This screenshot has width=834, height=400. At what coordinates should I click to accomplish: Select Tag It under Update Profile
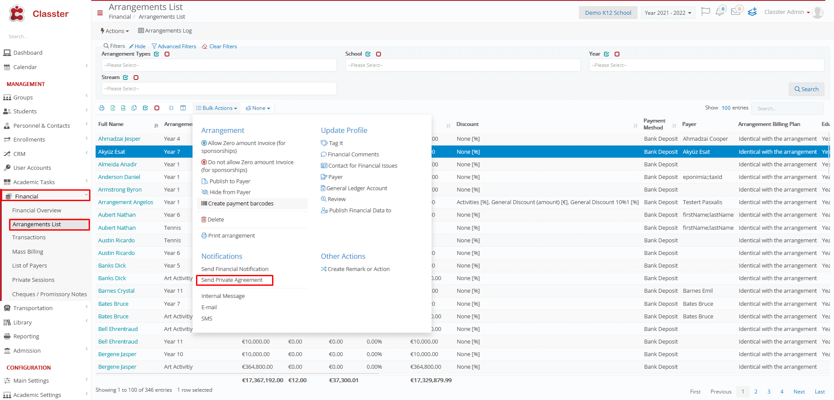coord(332,143)
